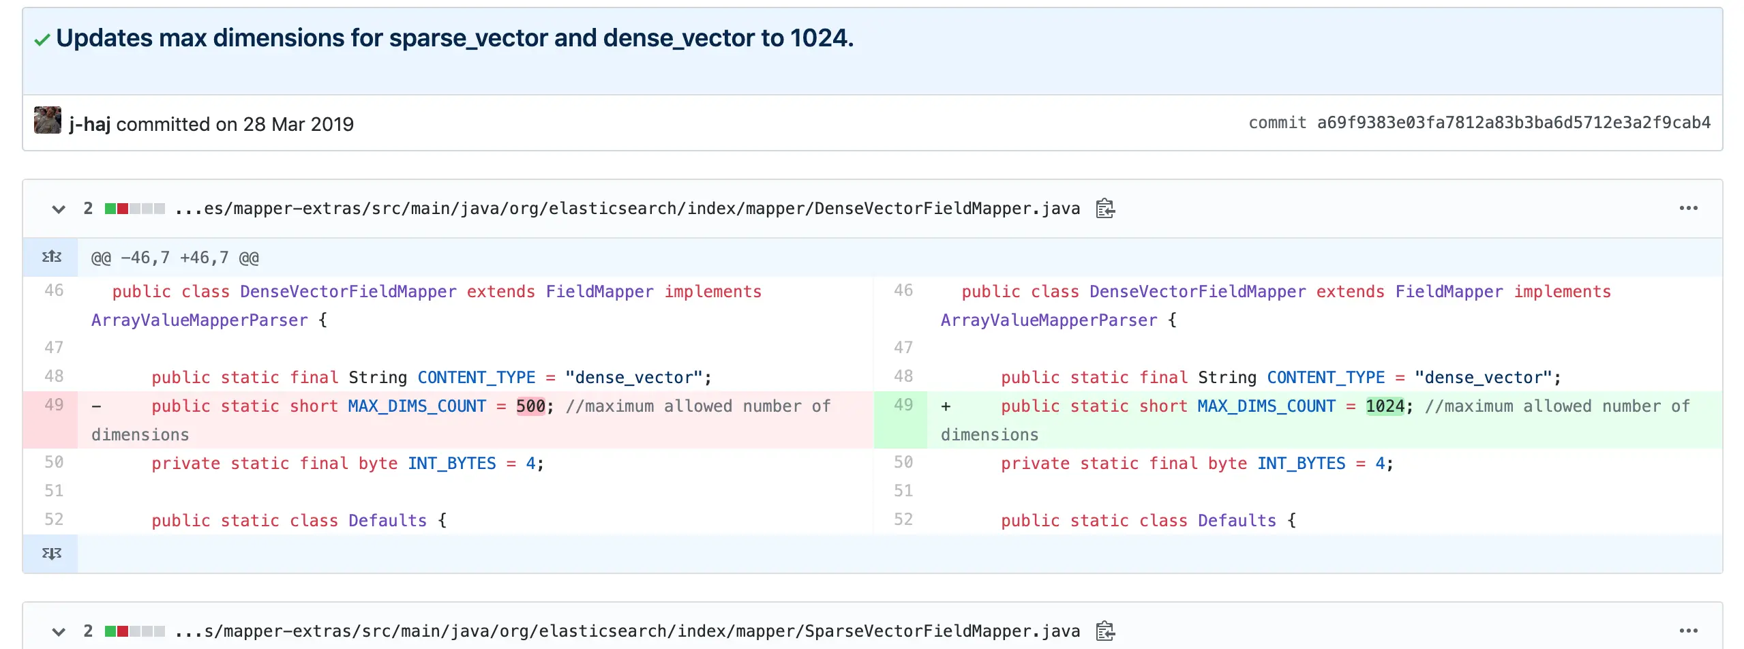Select commit hash a69f9383e03fa7812a83b3ba6d5712e3a2f9cab4
1744x649 pixels.
click(x=1514, y=123)
